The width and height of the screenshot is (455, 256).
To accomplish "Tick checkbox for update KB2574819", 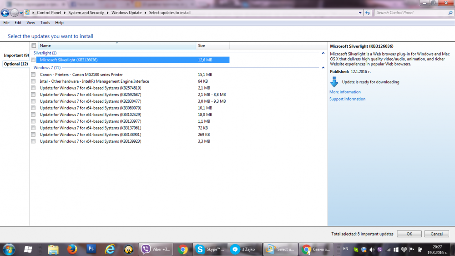I will pyautogui.click(x=33, y=88).
